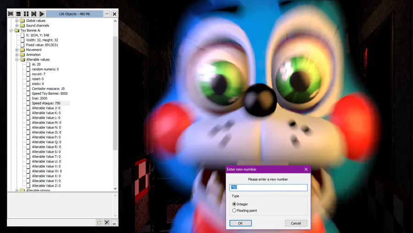Select Alterable Value M: 0
Screen dimensions: 413x233
[x=47, y=122]
